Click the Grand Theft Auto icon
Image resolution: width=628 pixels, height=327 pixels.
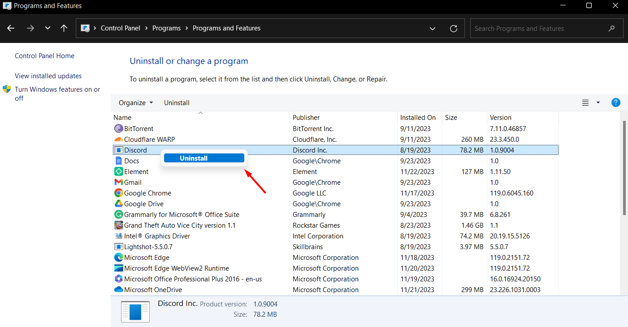click(118, 225)
